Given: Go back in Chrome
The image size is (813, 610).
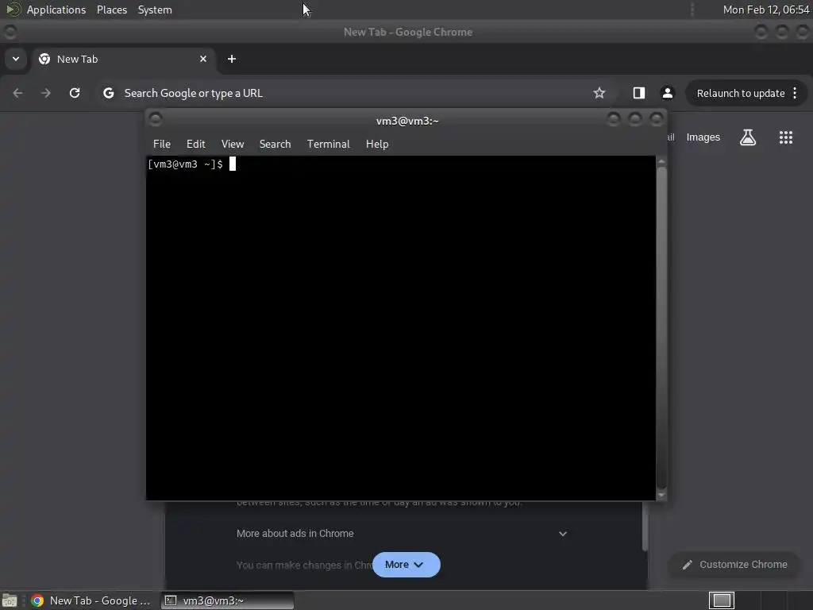Looking at the screenshot, I should 17,93.
